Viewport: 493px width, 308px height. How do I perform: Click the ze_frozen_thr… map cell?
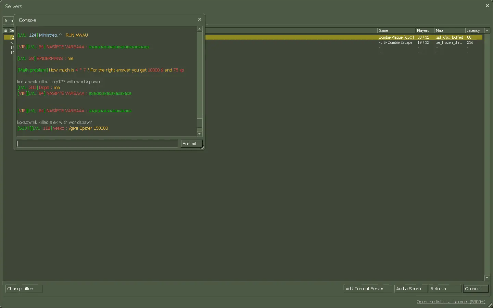click(x=450, y=42)
